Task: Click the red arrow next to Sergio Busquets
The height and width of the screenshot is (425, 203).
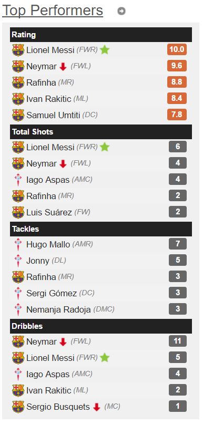Action: tap(97, 407)
